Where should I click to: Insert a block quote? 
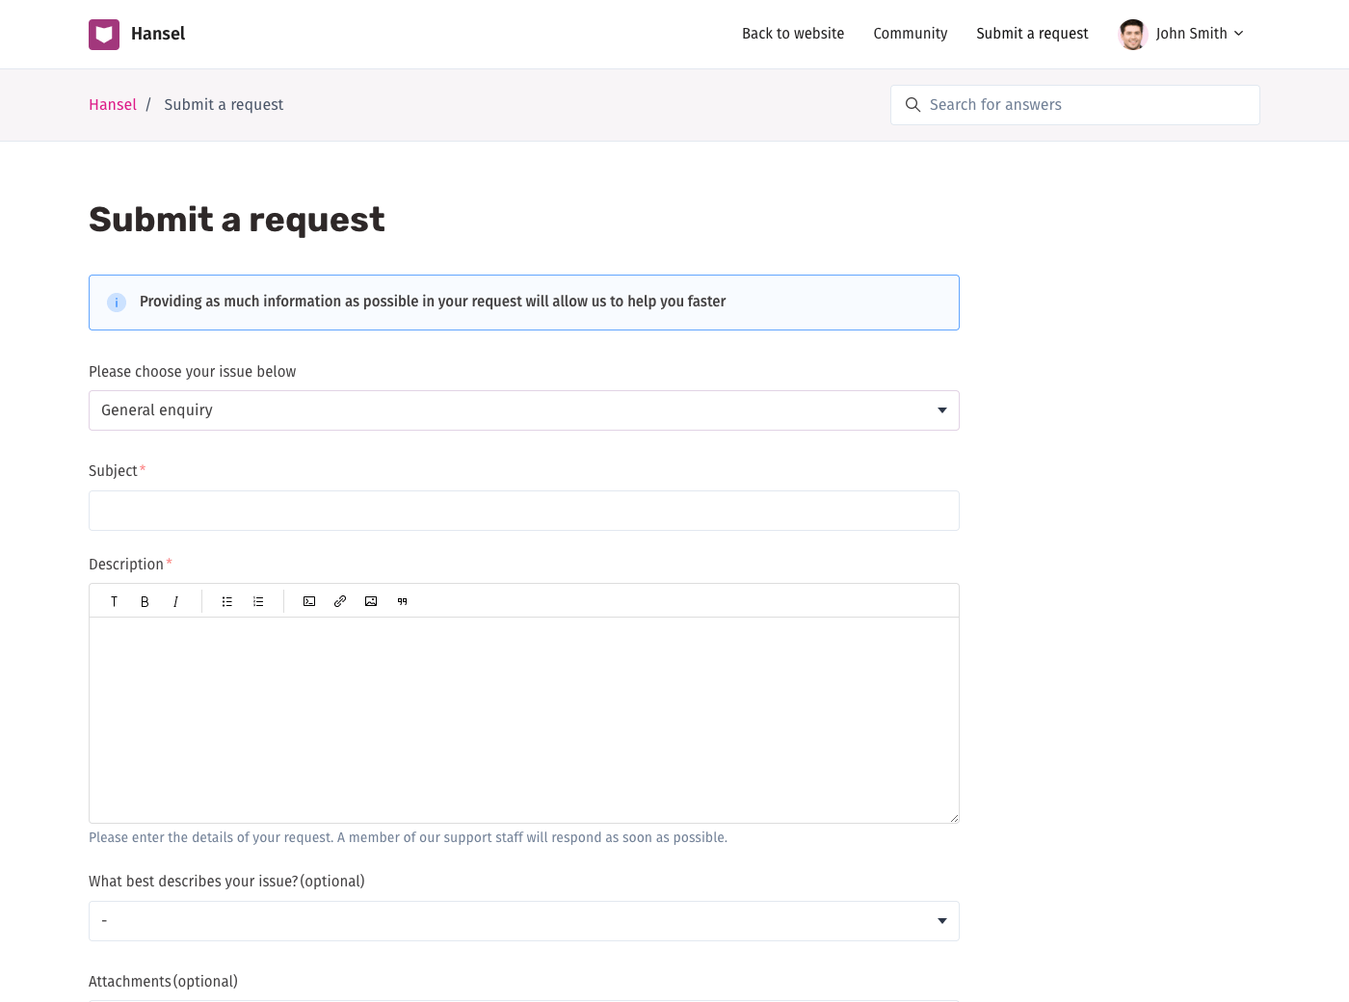tap(402, 601)
